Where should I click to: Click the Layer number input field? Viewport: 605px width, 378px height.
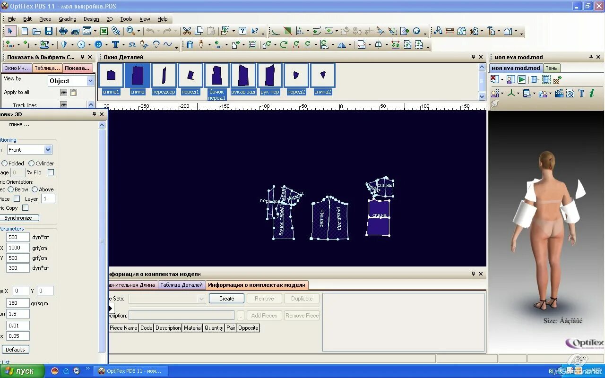[48, 199]
